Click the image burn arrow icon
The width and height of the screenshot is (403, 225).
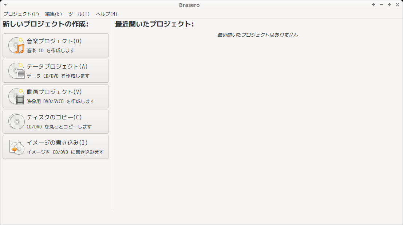tap(16, 147)
